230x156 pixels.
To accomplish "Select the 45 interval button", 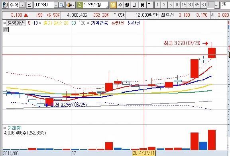I will [197, 5].
